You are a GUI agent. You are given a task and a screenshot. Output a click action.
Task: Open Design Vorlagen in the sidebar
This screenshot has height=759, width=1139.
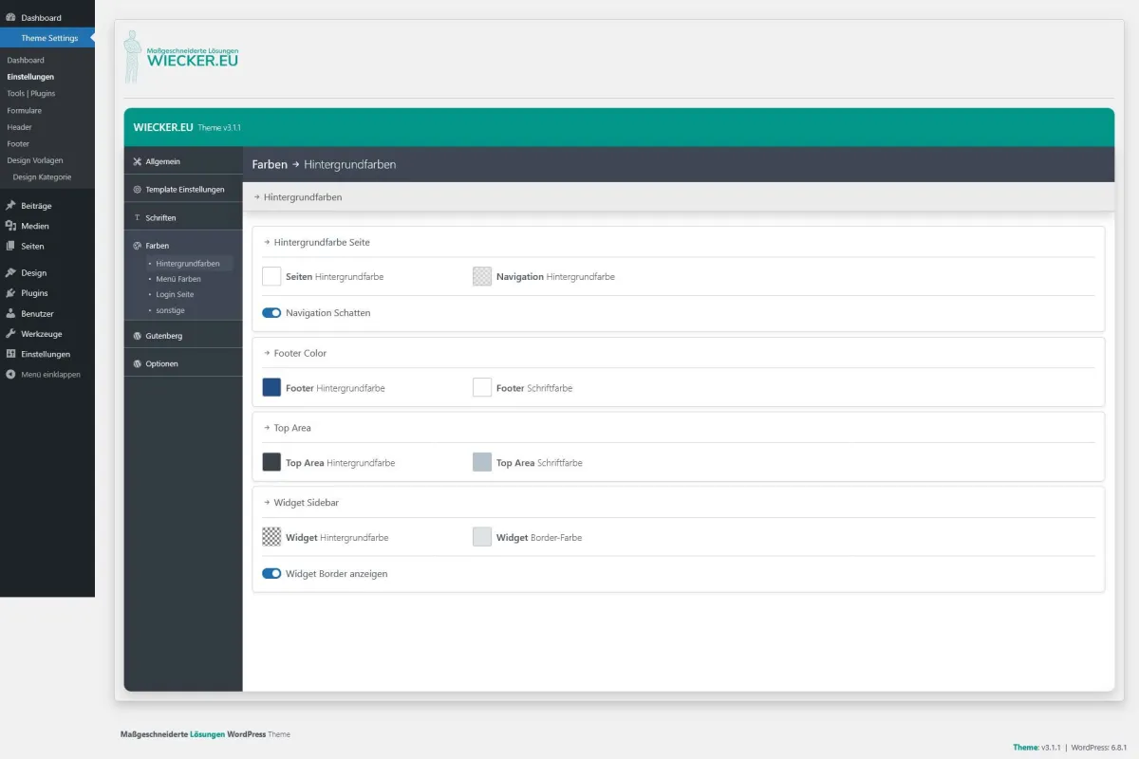(35, 160)
